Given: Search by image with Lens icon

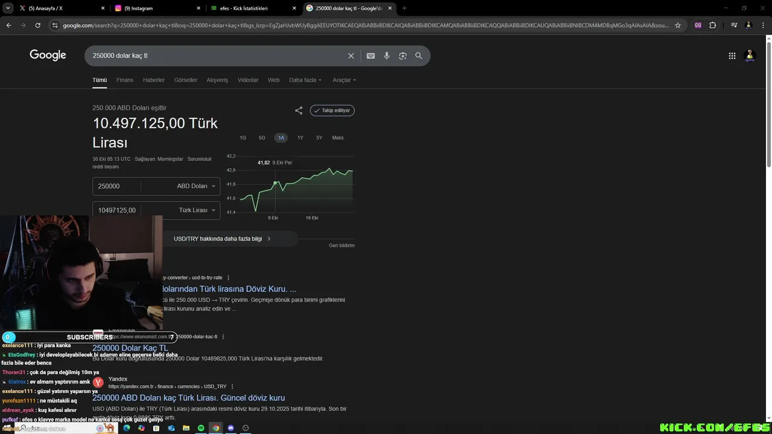Looking at the screenshot, I should (403, 55).
